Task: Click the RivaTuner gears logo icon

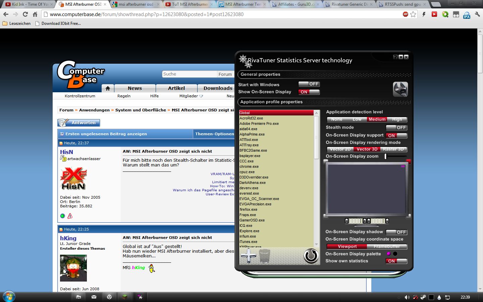Action: pyautogui.click(x=245, y=61)
